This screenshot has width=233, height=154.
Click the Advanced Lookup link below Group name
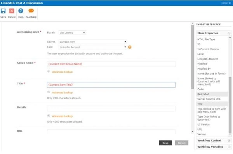(x=63, y=72)
